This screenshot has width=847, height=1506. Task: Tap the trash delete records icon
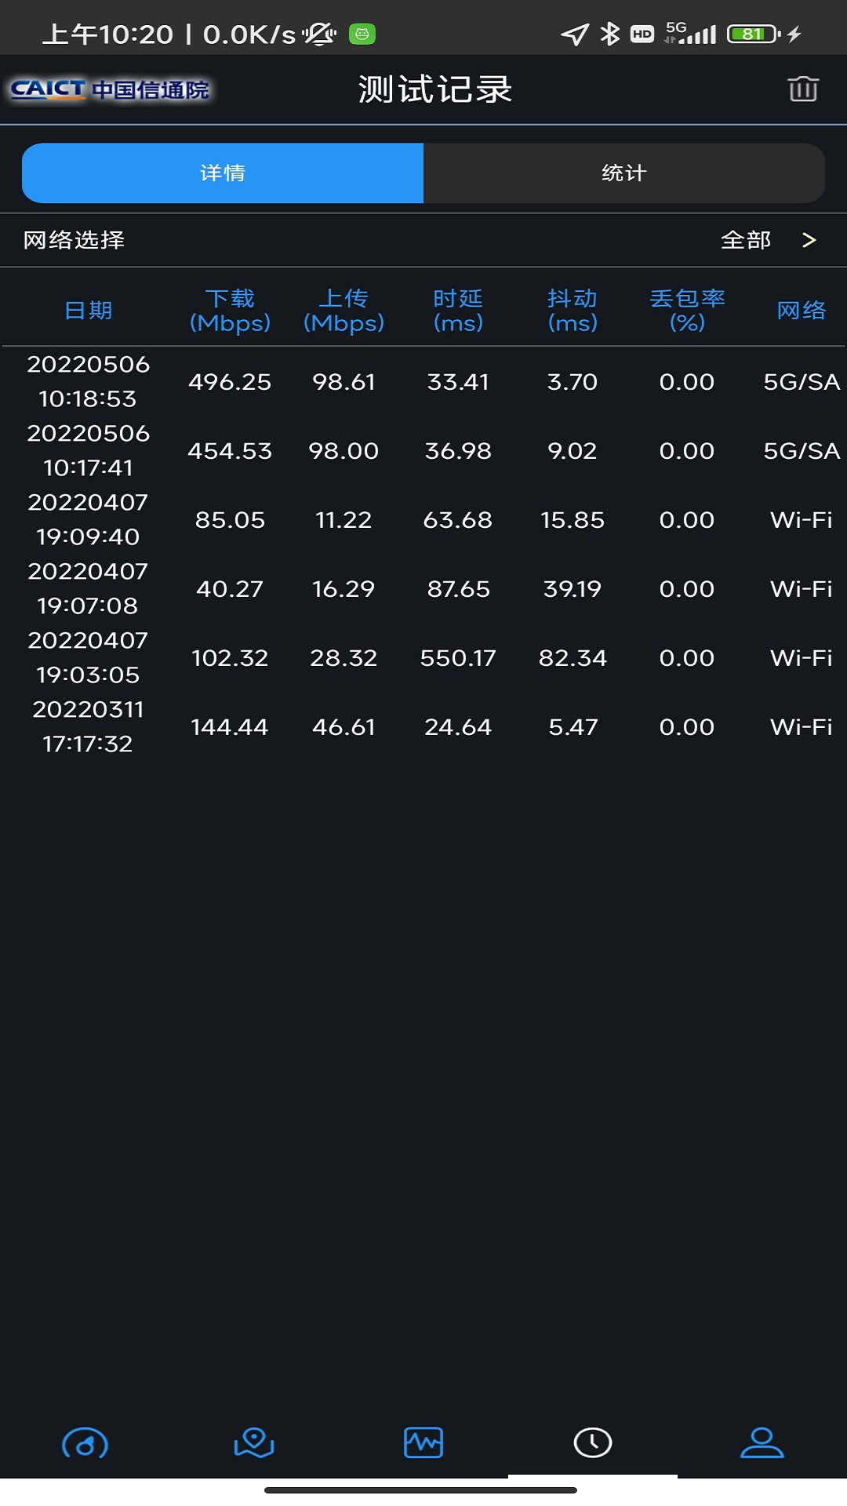click(802, 89)
